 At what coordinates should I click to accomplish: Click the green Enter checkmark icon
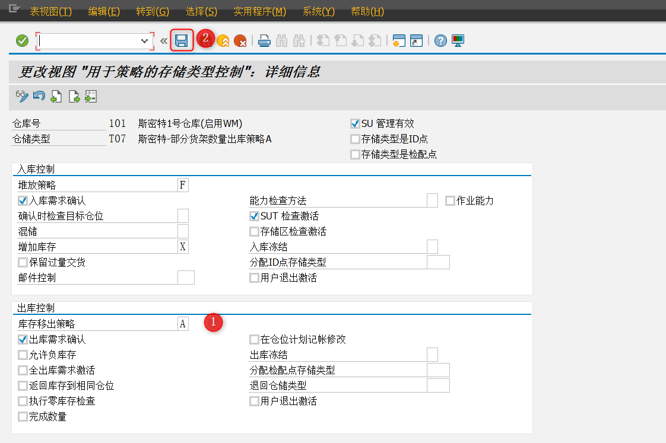tap(22, 41)
